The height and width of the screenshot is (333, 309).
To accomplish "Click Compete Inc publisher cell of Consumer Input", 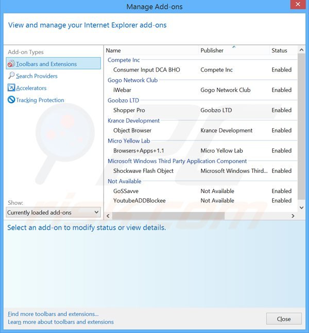I will click(216, 69).
